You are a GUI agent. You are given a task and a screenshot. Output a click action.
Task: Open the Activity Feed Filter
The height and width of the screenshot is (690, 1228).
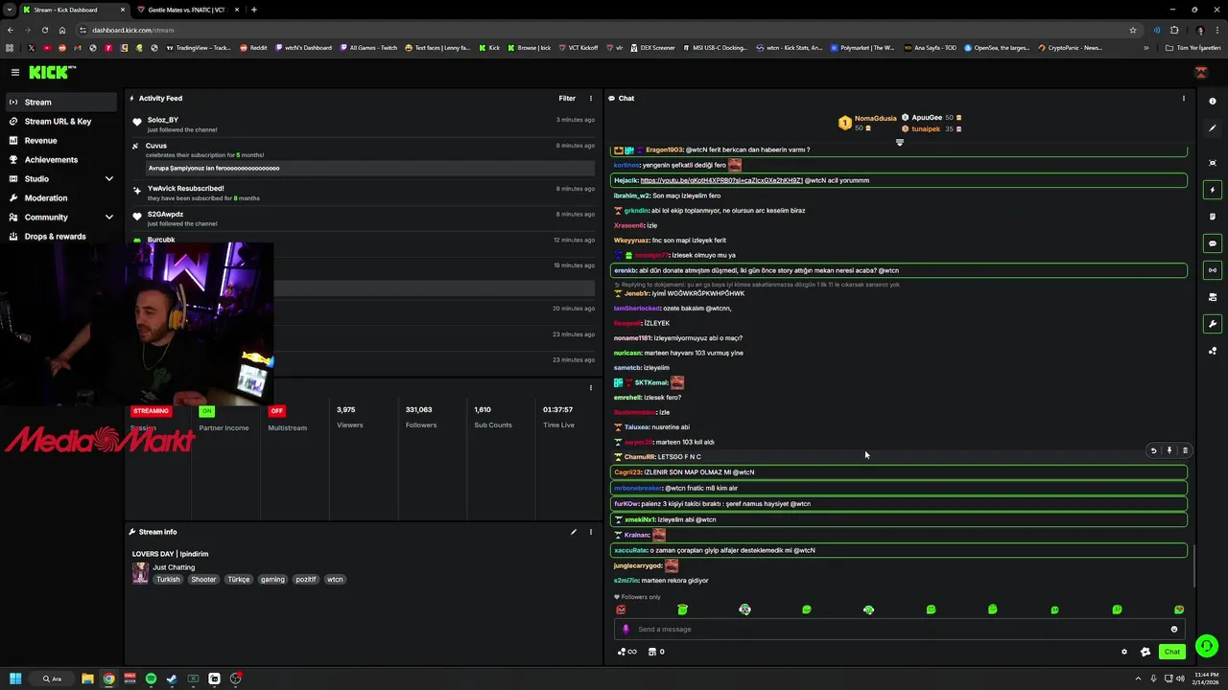click(567, 98)
